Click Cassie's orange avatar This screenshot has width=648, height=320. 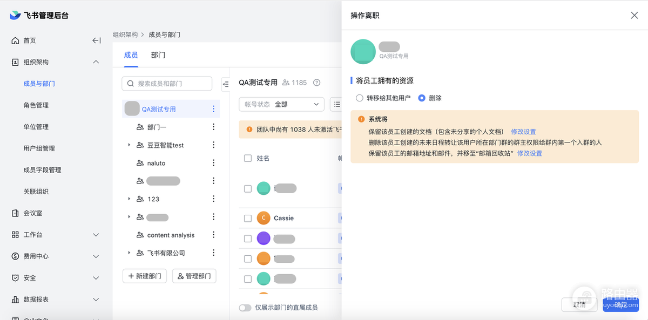(x=264, y=218)
